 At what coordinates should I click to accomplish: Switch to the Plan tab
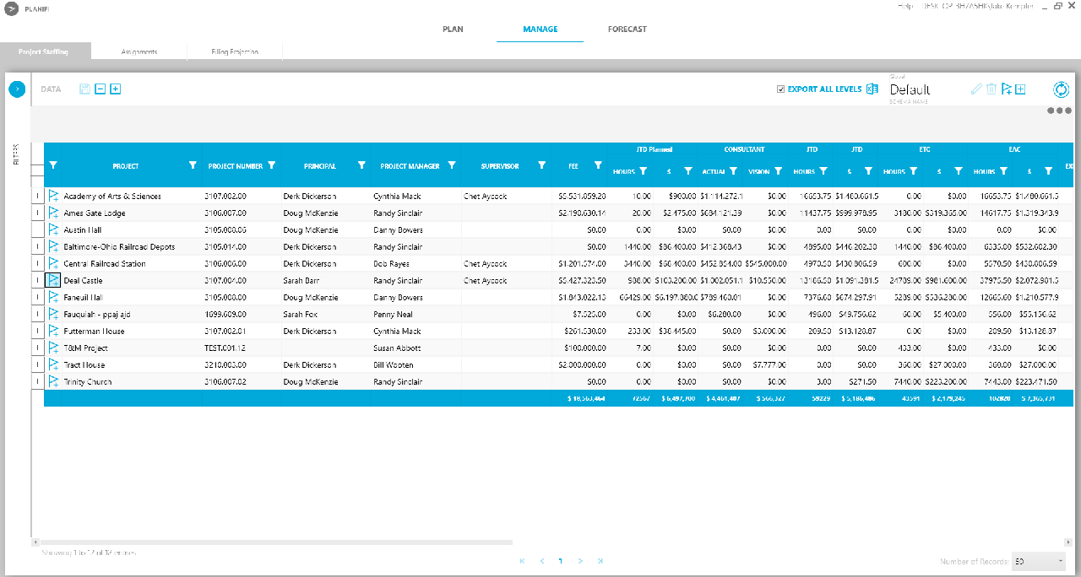pyautogui.click(x=453, y=29)
